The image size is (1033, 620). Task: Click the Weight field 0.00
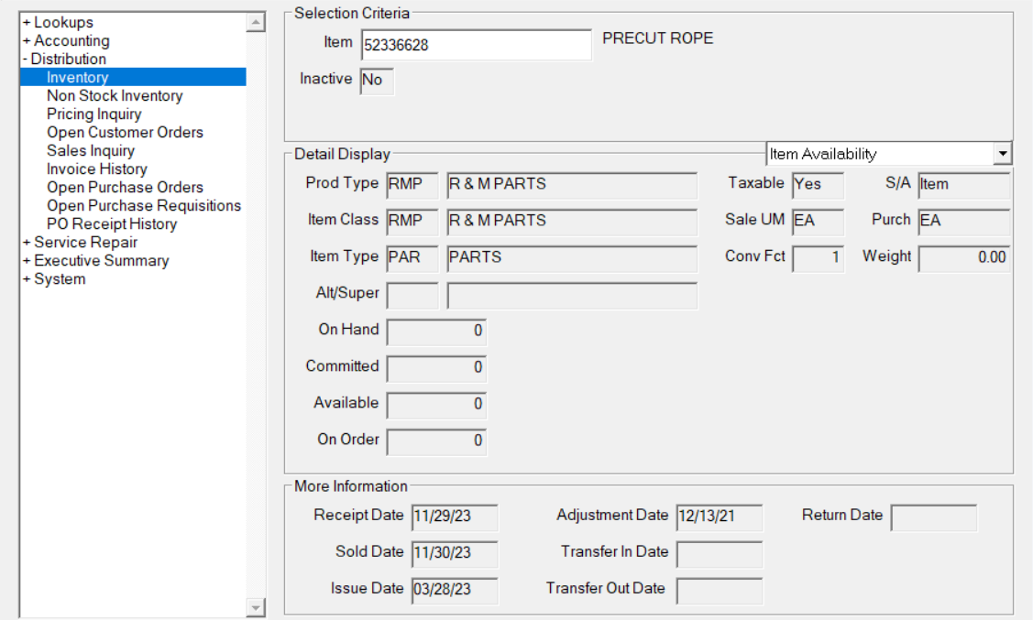click(x=964, y=258)
